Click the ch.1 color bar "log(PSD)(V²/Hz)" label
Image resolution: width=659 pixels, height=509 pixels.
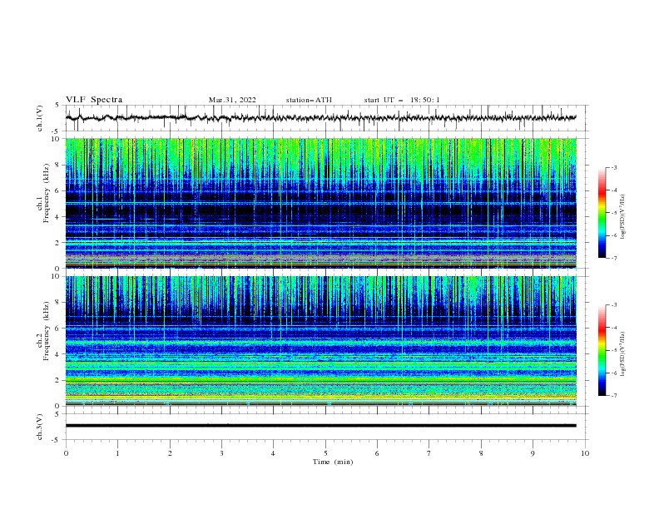[x=623, y=217]
